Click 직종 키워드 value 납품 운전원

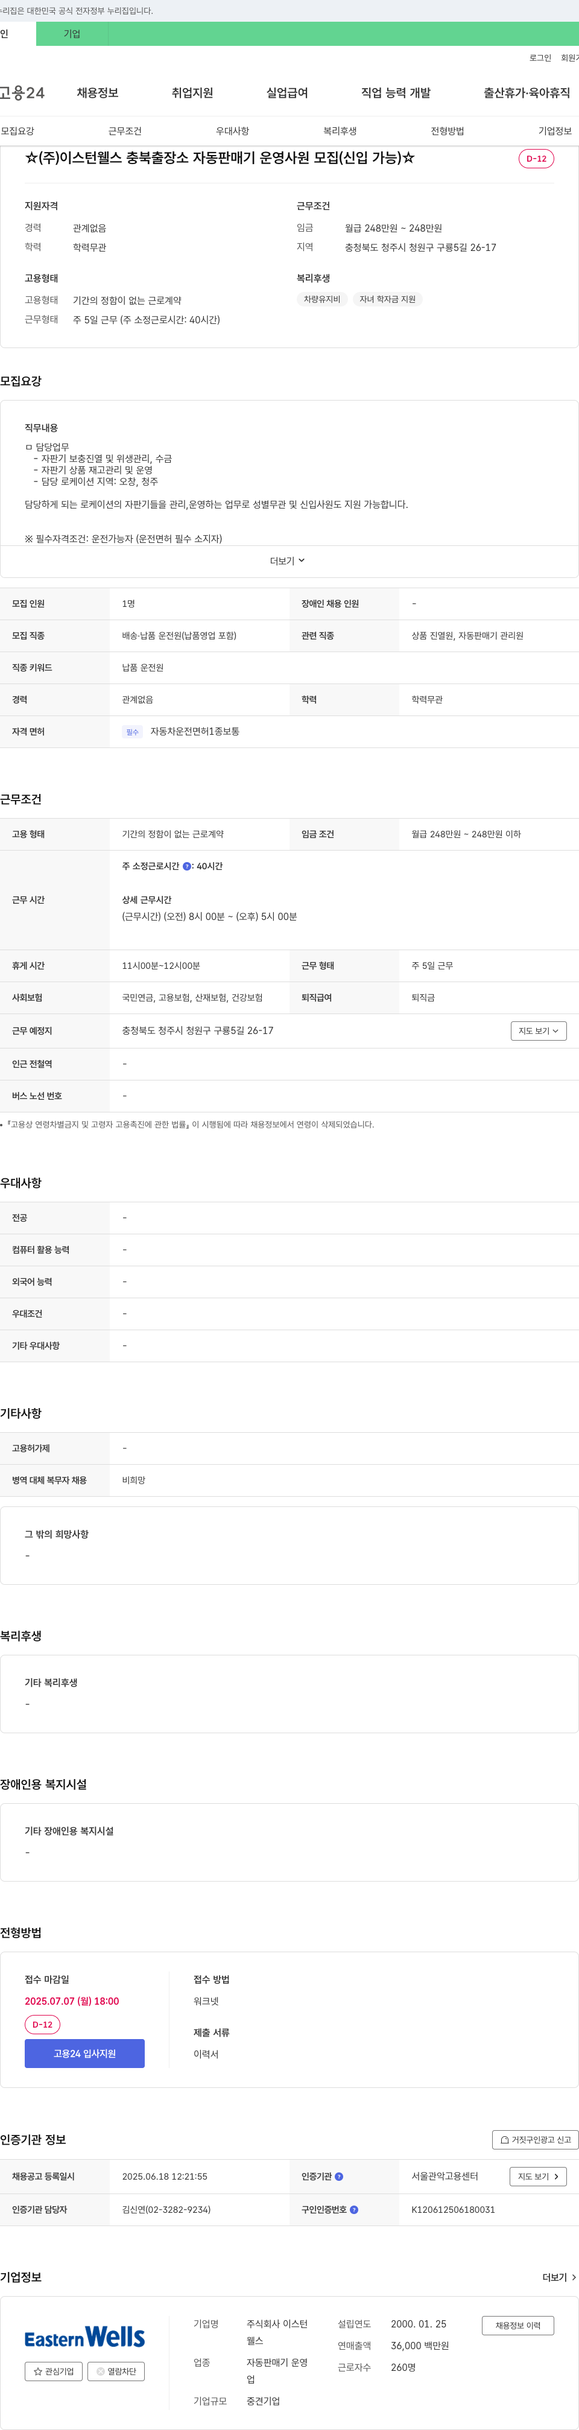(x=142, y=668)
